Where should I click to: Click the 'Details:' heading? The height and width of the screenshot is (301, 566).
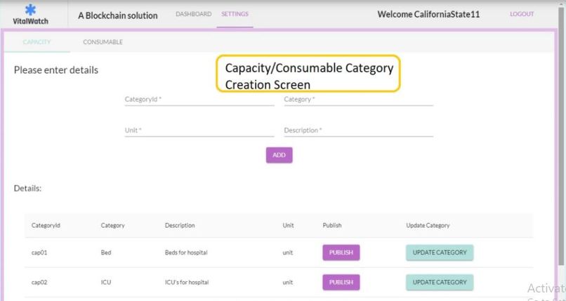[x=27, y=188]
